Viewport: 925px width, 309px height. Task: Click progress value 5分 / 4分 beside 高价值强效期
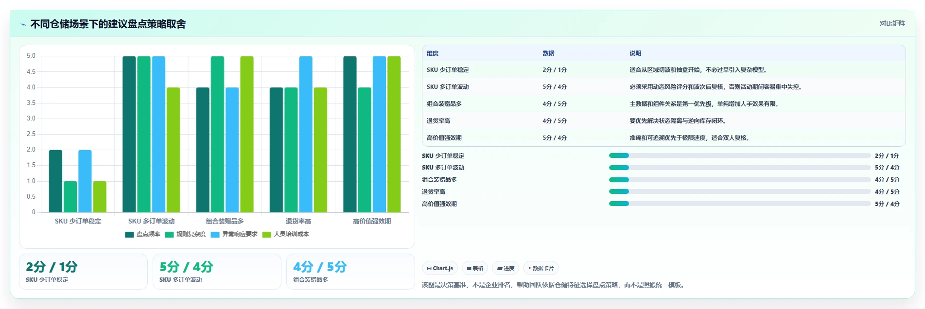887,204
